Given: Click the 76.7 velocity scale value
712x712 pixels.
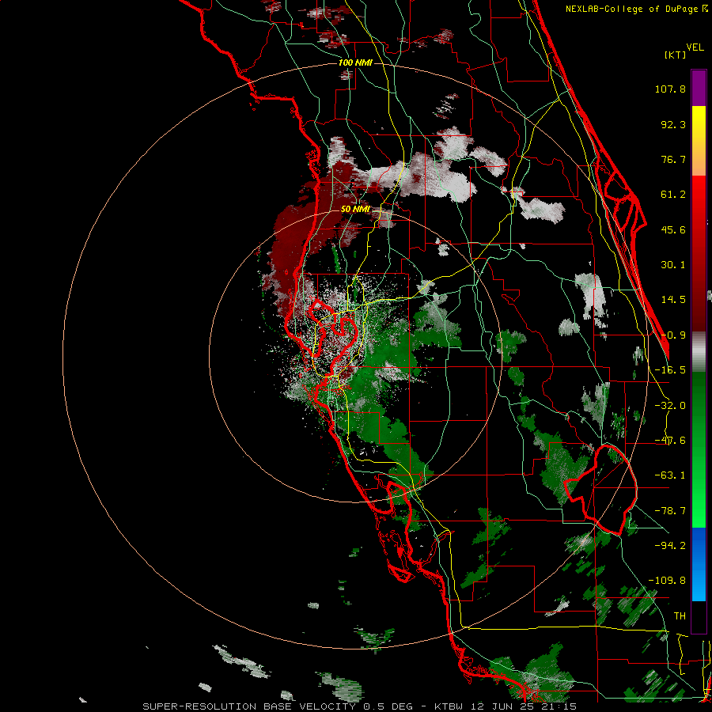Looking at the screenshot, I should point(673,159).
